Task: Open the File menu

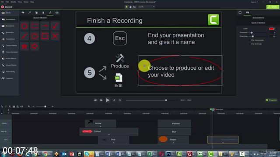Action: coord(2,2)
